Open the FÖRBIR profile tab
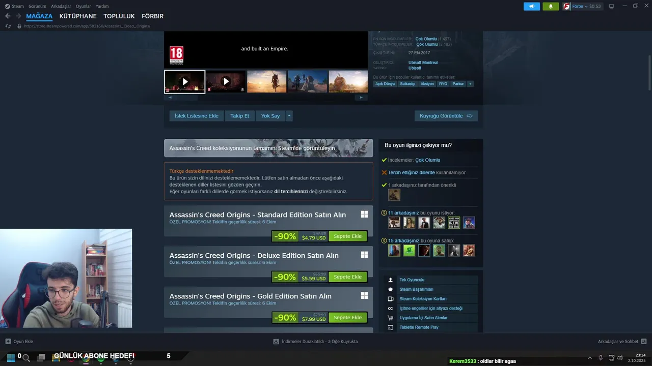Viewport: 652px width, 366px height. pos(153,16)
